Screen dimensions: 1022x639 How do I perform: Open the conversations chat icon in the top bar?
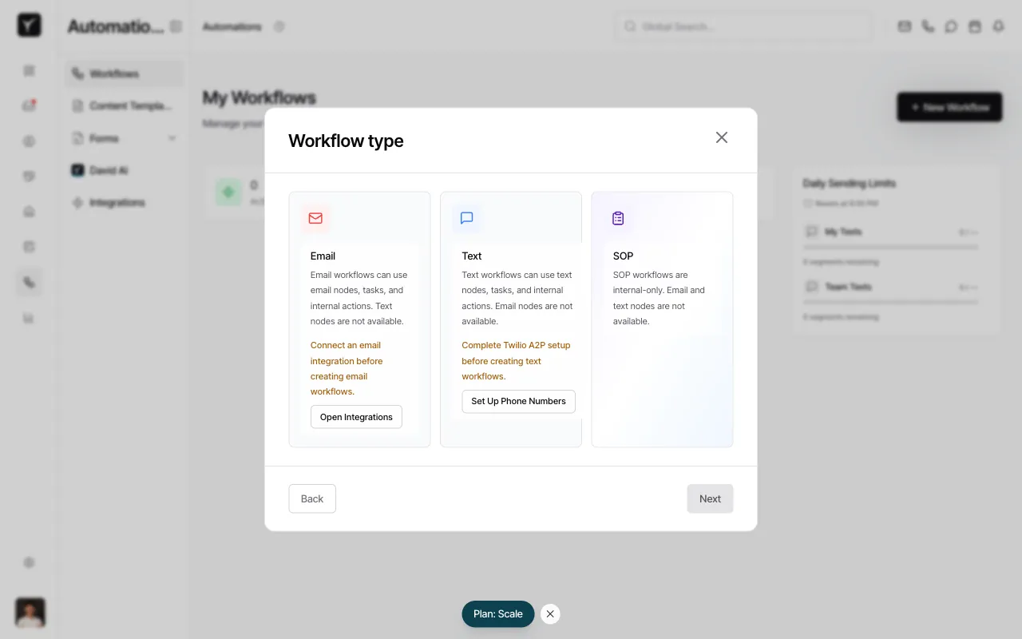(x=951, y=26)
